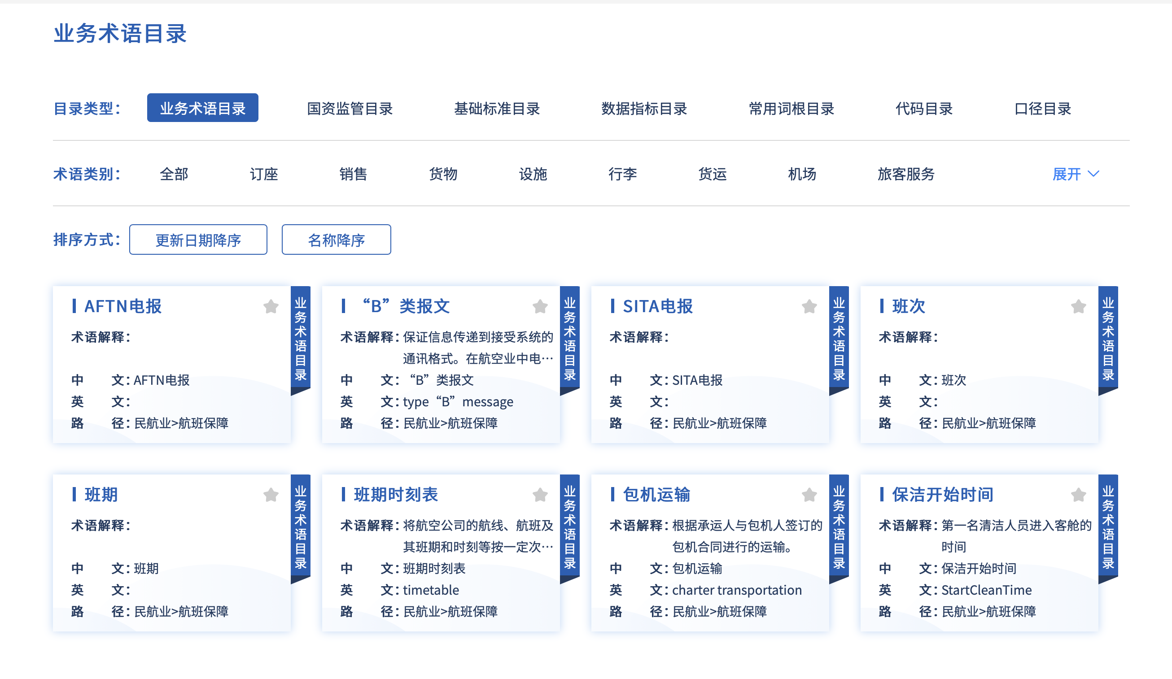Viewport: 1172px width, 679px height.
Task: Open 数据指标目录 directory type
Action: pos(644,108)
